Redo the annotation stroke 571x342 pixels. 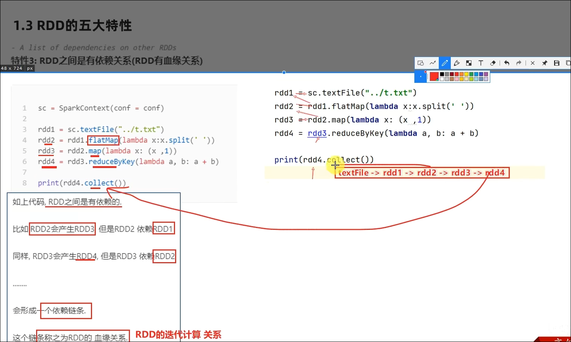[x=518, y=63]
